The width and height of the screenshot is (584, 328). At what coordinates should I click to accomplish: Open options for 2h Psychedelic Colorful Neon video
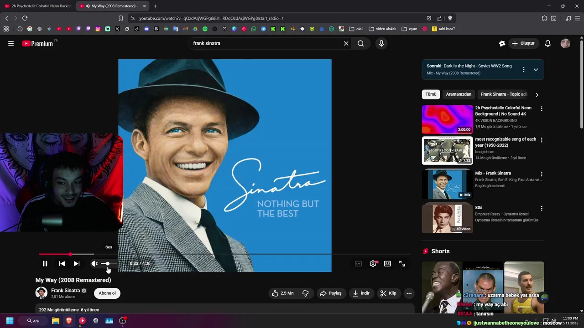[542, 109]
